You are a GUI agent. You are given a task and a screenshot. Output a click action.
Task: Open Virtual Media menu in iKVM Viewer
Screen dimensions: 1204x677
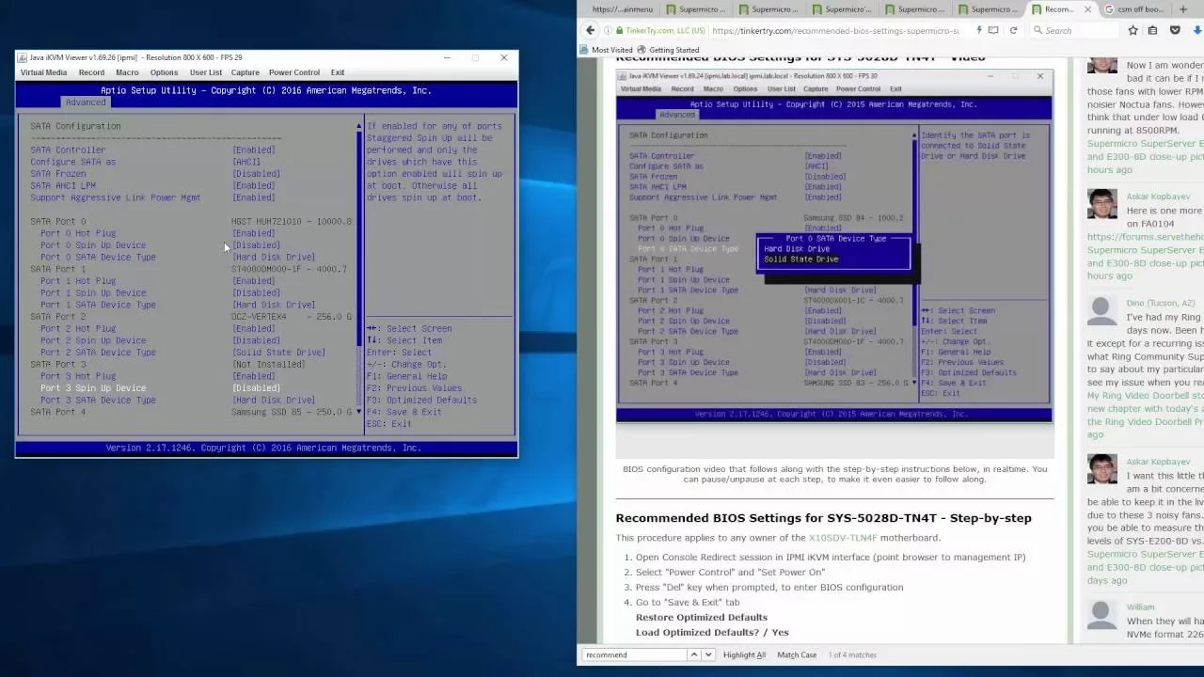coord(43,72)
